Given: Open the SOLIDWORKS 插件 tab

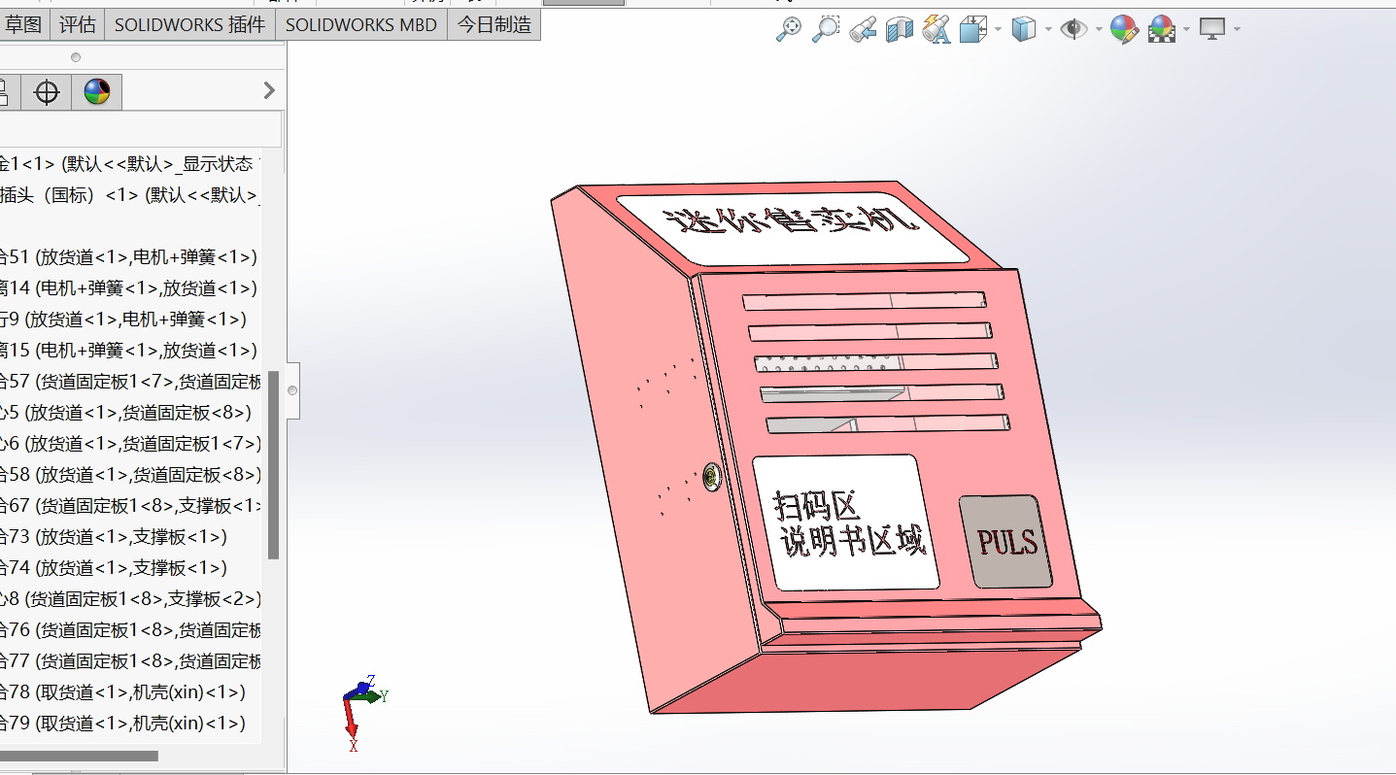Looking at the screenshot, I should point(189,25).
